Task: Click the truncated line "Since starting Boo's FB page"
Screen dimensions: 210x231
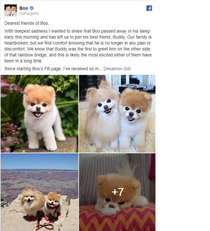Action: pyautogui.click(x=53, y=69)
